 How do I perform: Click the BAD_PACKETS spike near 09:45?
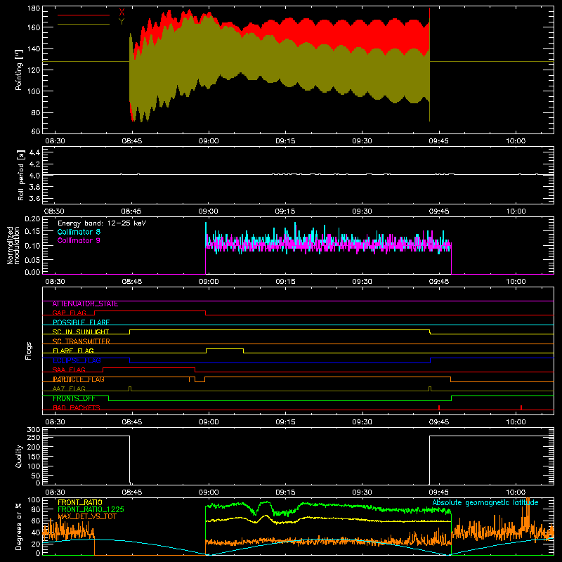(439, 407)
